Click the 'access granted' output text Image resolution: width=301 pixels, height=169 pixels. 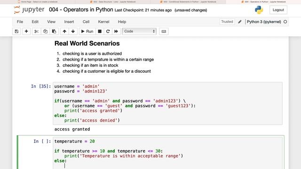pyautogui.click(x=72, y=129)
